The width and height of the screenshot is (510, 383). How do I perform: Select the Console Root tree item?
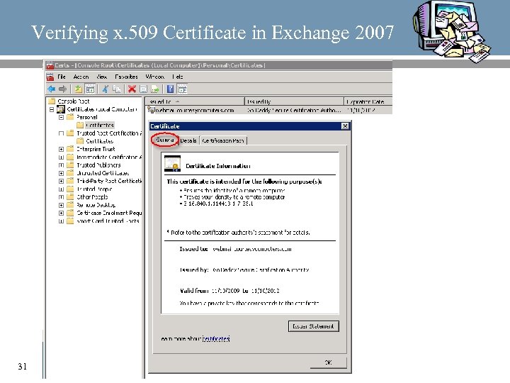(73, 101)
